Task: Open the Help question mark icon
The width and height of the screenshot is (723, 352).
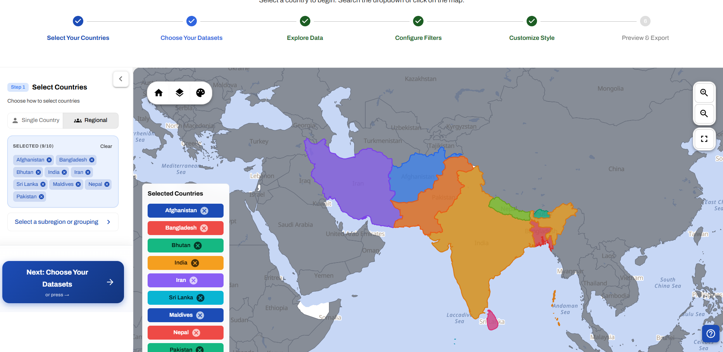Action: (x=711, y=333)
